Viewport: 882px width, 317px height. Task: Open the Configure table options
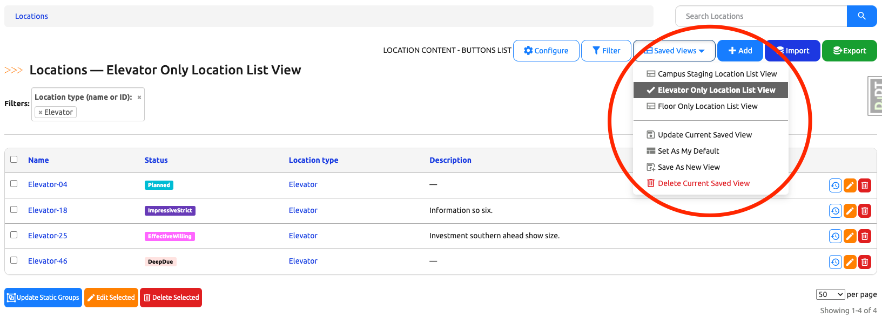coord(546,51)
